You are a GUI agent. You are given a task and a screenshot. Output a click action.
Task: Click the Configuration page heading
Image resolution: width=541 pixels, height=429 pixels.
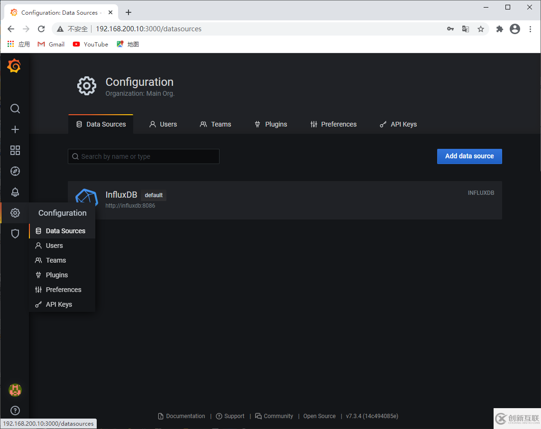[x=139, y=82]
